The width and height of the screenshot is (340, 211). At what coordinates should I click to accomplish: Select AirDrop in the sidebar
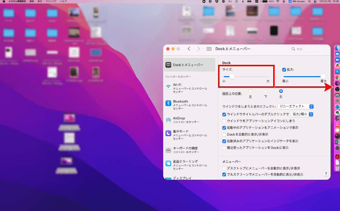pyautogui.click(x=190, y=120)
